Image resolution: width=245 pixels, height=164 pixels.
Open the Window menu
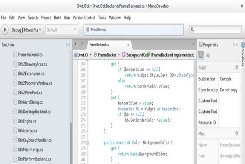[x=115, y=18]
